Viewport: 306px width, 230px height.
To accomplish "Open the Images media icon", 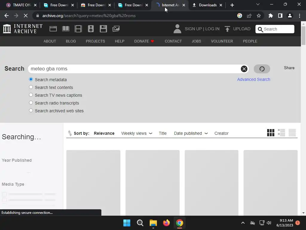I will pos(116,29).
